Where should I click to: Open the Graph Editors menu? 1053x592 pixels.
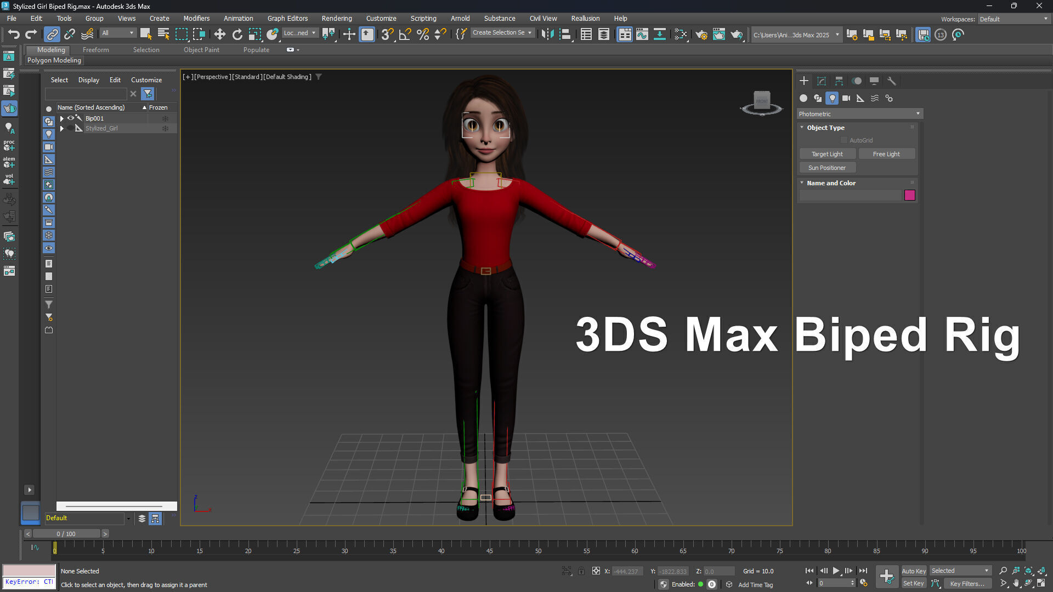[287, 18]
